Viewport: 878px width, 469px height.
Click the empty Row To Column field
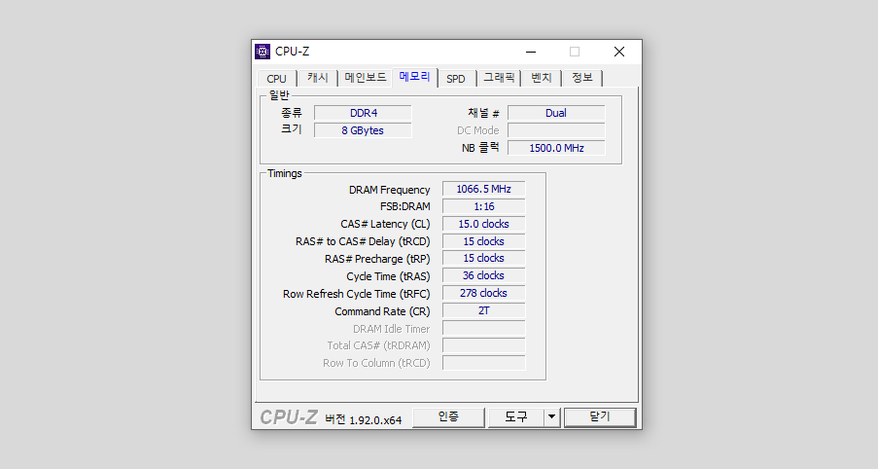(484, 363)
